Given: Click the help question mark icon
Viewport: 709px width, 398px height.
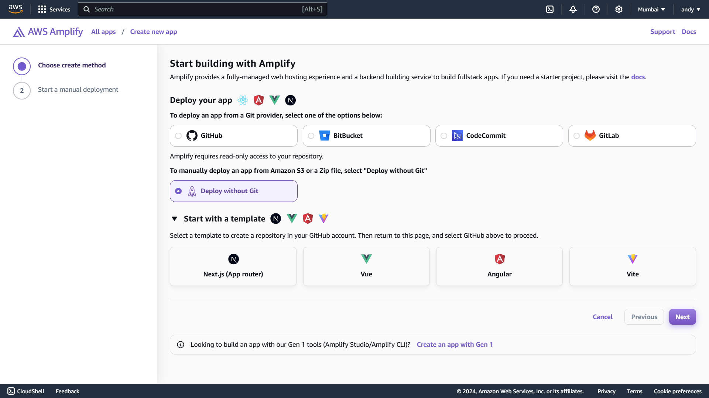Looking at the screenshot, I should click(596, 9).
